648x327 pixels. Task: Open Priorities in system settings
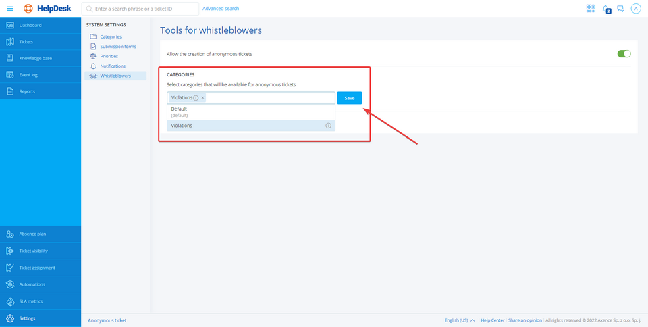pos(109,56)
